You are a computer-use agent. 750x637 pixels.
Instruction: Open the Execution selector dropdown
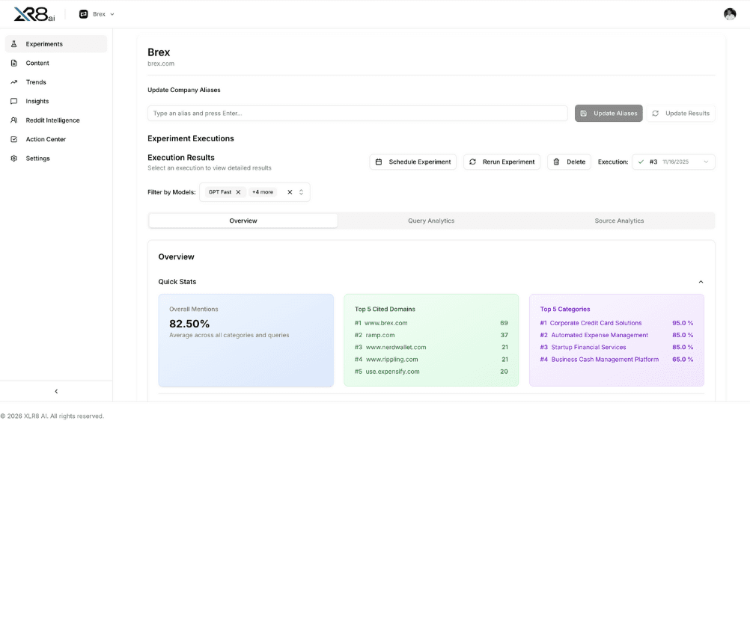[x=673, y=161]
